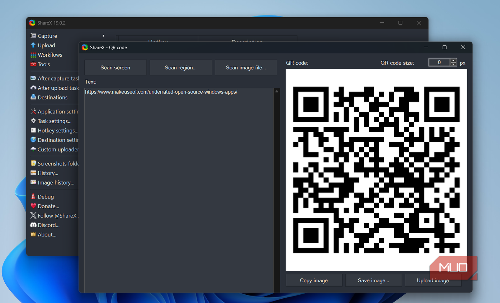Click the QR code size input field
The image size is (500, 303).
pos(439,62)
